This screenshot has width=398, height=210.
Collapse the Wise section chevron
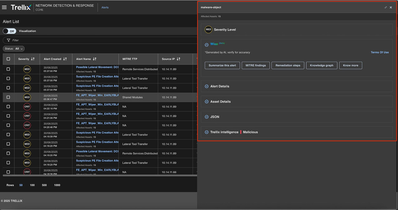(x=206, y=45)
